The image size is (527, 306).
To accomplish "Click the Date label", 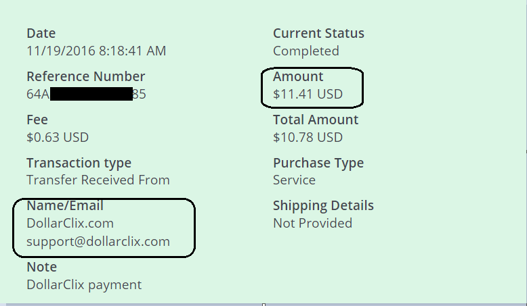I will pos(41,33).
